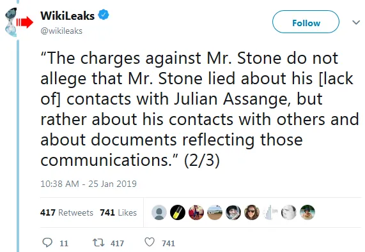Click the blue verified badge
The image size is (365, 252).
point(104,15)
